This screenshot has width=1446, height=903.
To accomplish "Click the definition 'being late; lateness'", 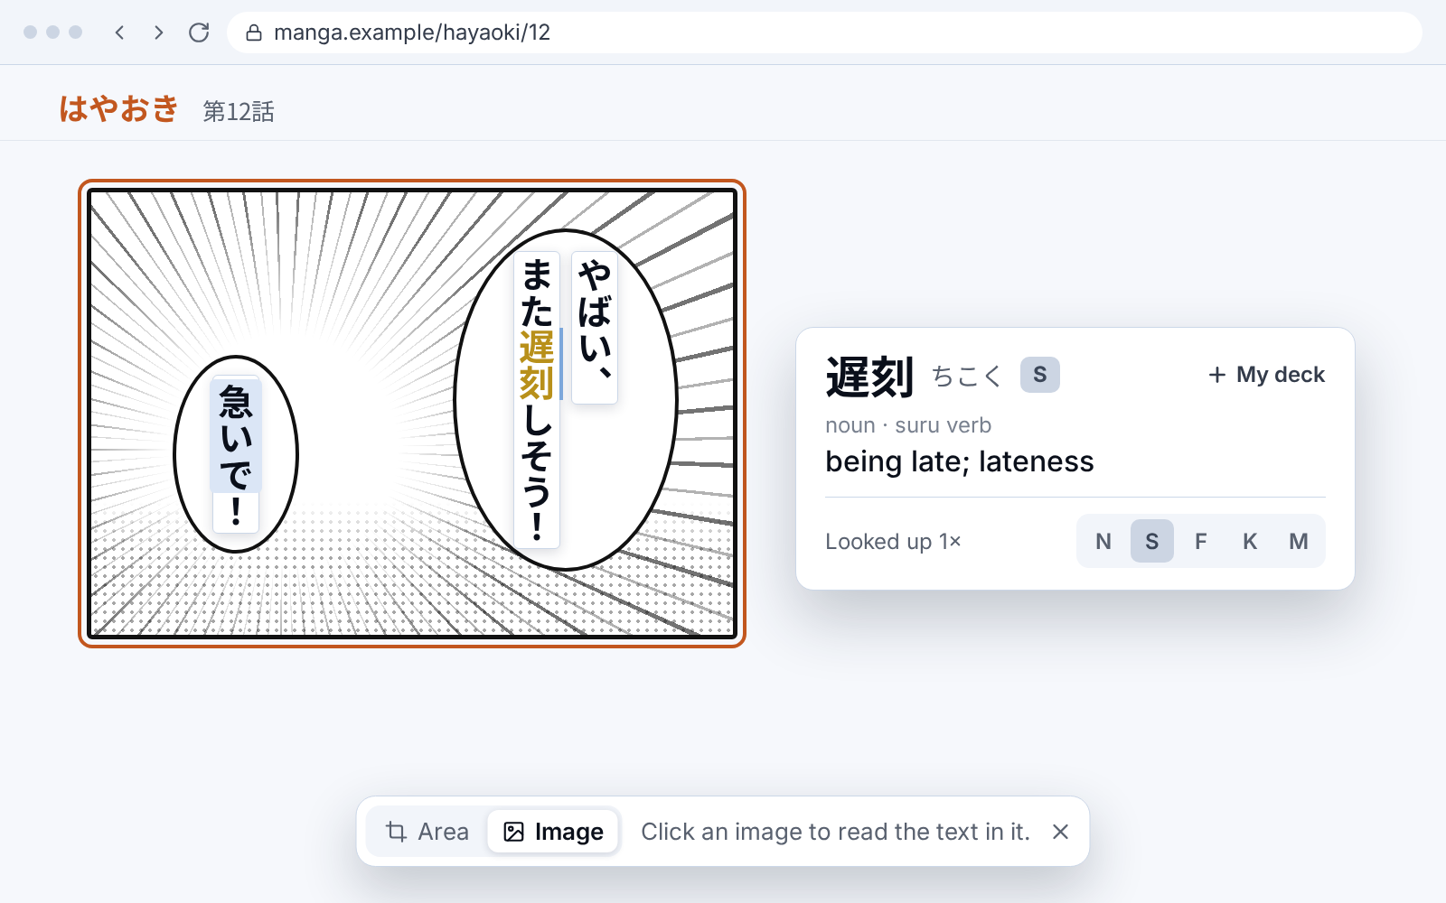I will tap(960, 461).
